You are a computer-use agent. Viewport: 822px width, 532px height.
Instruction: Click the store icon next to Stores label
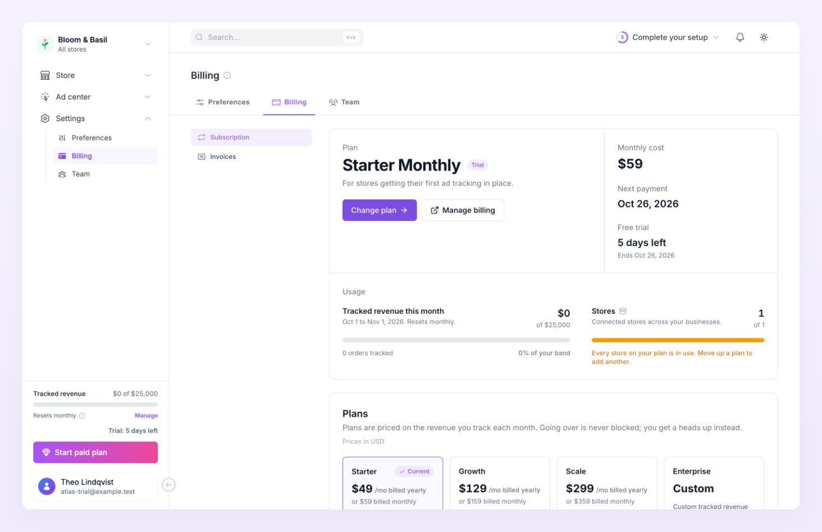623,311
